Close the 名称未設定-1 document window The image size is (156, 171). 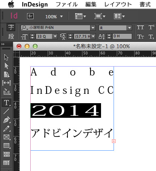point(19,46)
